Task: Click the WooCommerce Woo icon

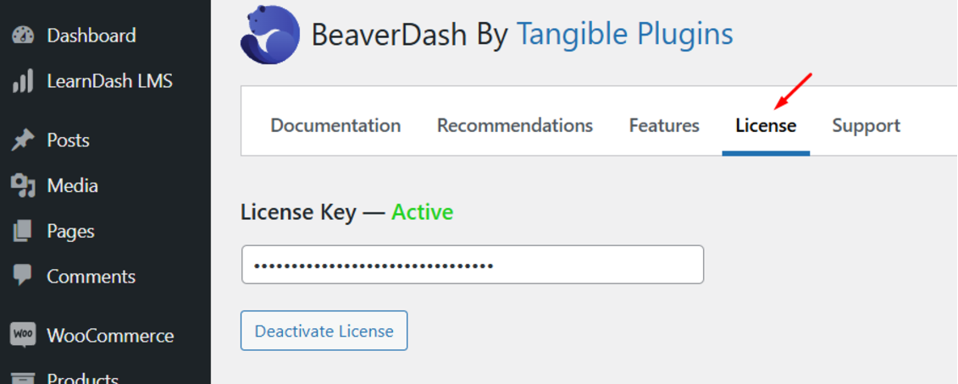Action: [x=23, y=335]
